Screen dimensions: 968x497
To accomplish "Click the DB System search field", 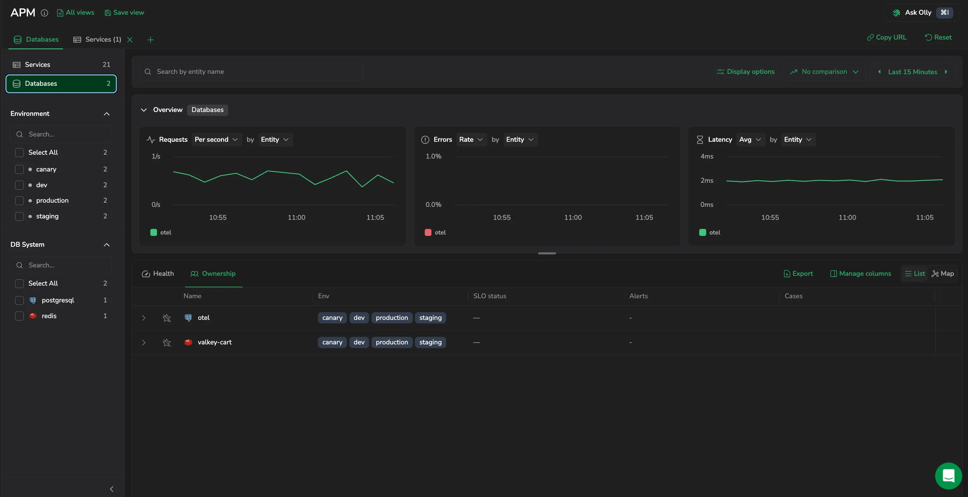I will [61, 265].
